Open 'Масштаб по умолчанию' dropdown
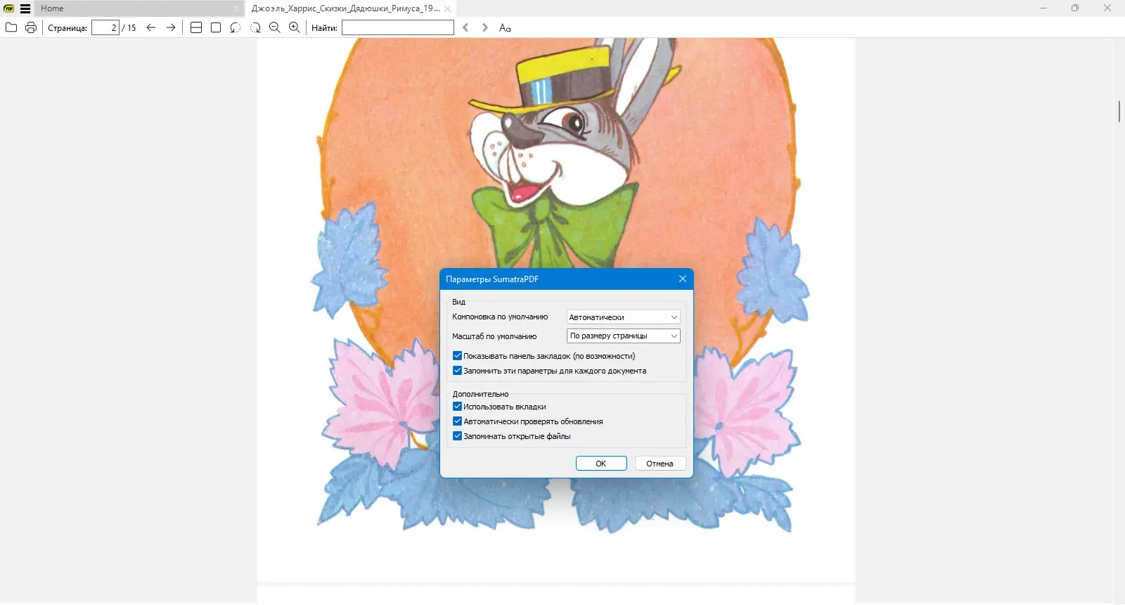Screen dimensions: 1125x605 pos(623,336)
